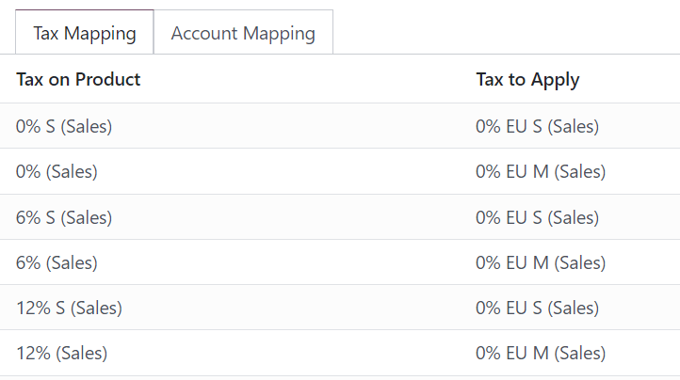Click blank middle area of header row
680x380 pixels.
coord(301,79)
